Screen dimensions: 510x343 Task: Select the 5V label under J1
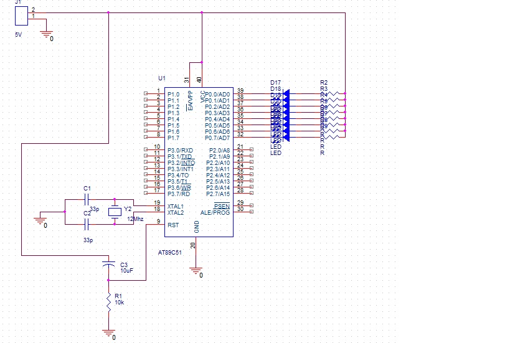pos(19,34)
